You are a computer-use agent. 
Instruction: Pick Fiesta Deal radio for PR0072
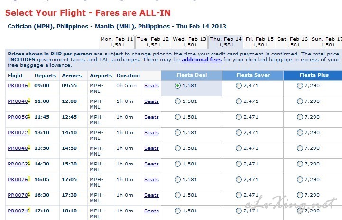coord(177,133)
